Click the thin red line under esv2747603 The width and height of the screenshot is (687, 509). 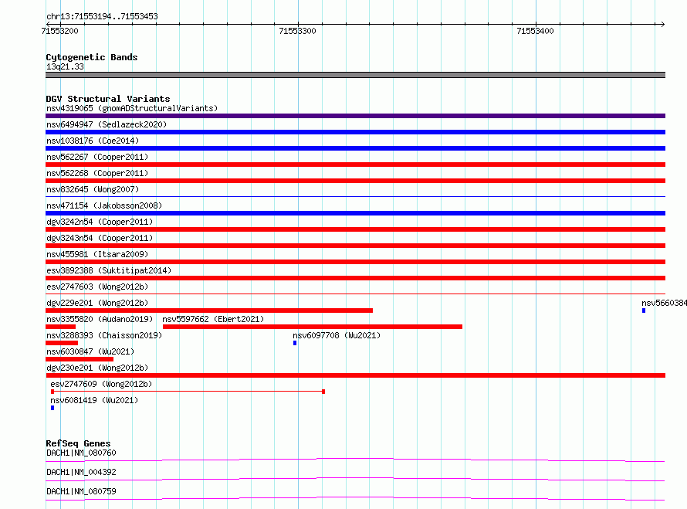(355, 294)
